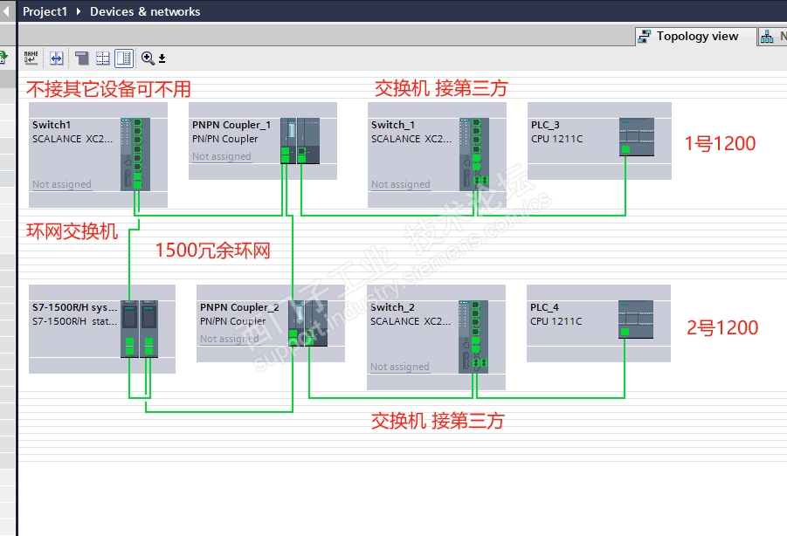Click the green save-project icon at left edge
Image resolution: width=787 pixels, height=536 pixels.
pos(3,57)
